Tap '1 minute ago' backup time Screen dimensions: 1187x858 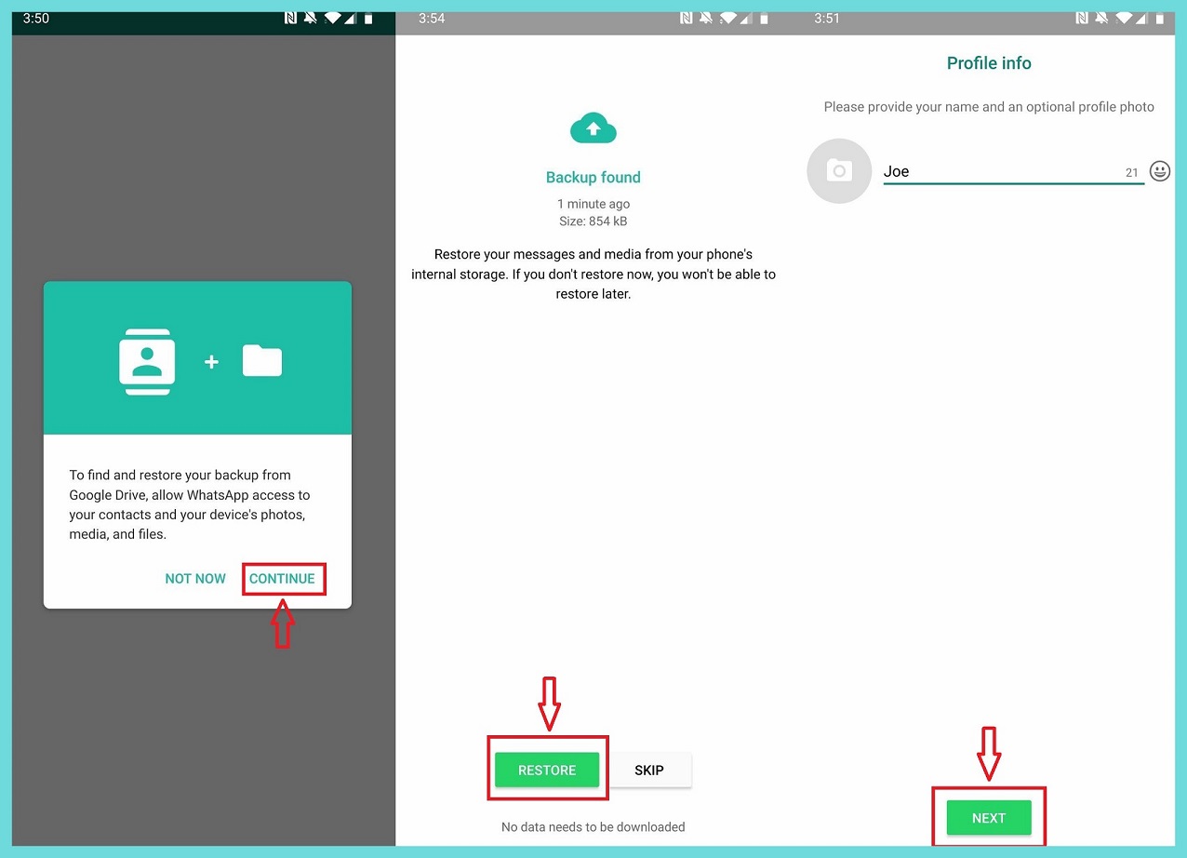[593, 204]
